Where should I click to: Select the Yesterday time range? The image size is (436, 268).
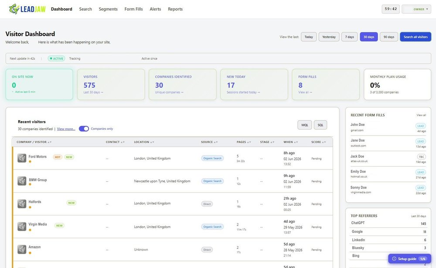[329, 37]
